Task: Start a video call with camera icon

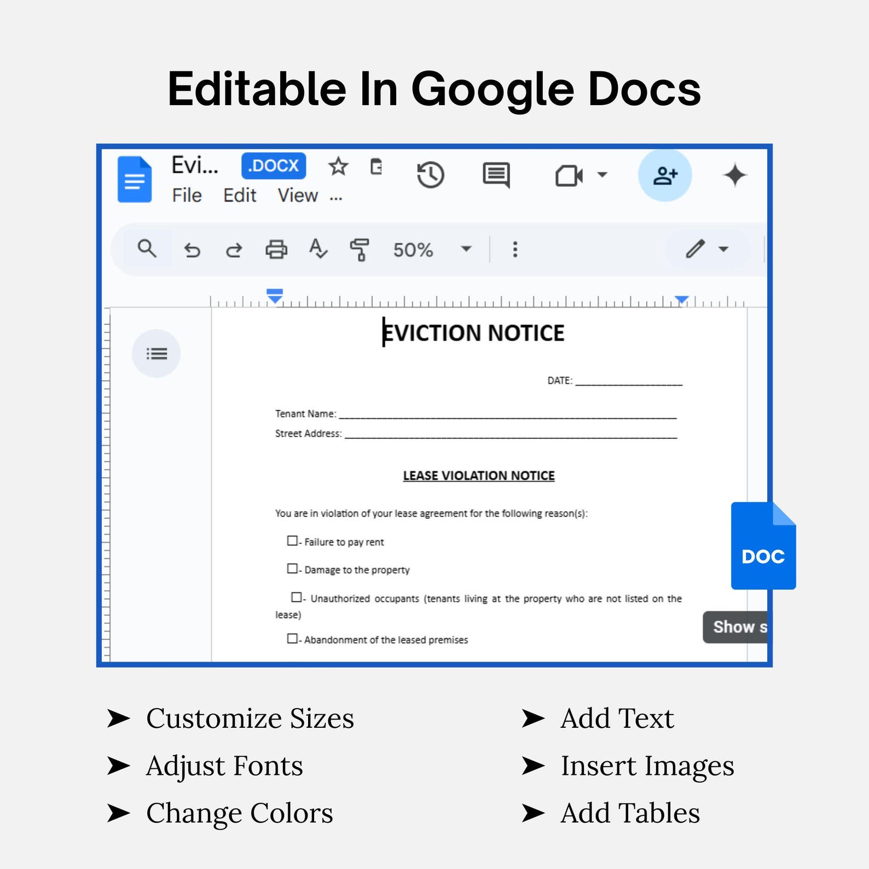Action: (x=569, y=176)
